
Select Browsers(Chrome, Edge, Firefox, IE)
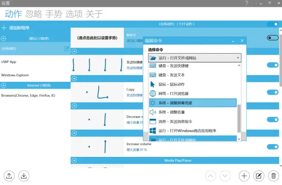(35, 95)
